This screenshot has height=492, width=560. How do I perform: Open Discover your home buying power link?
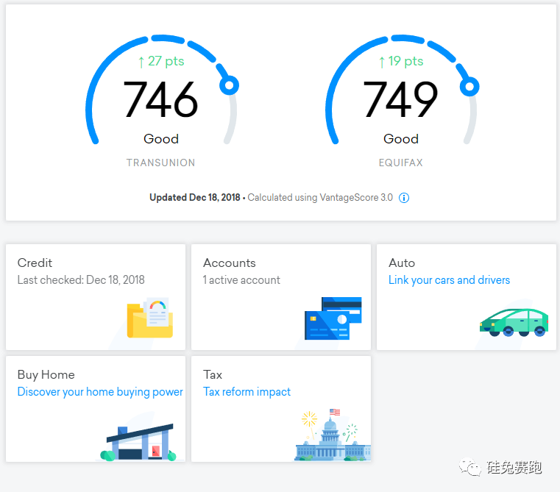point(100,392)
